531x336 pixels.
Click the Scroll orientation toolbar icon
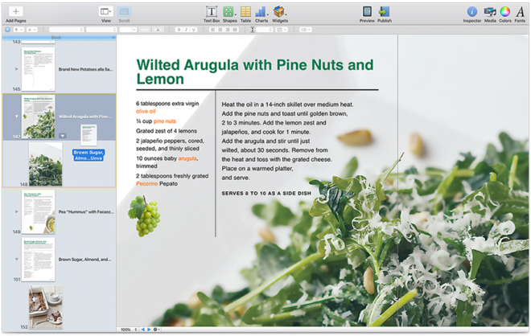click(124, 14)
